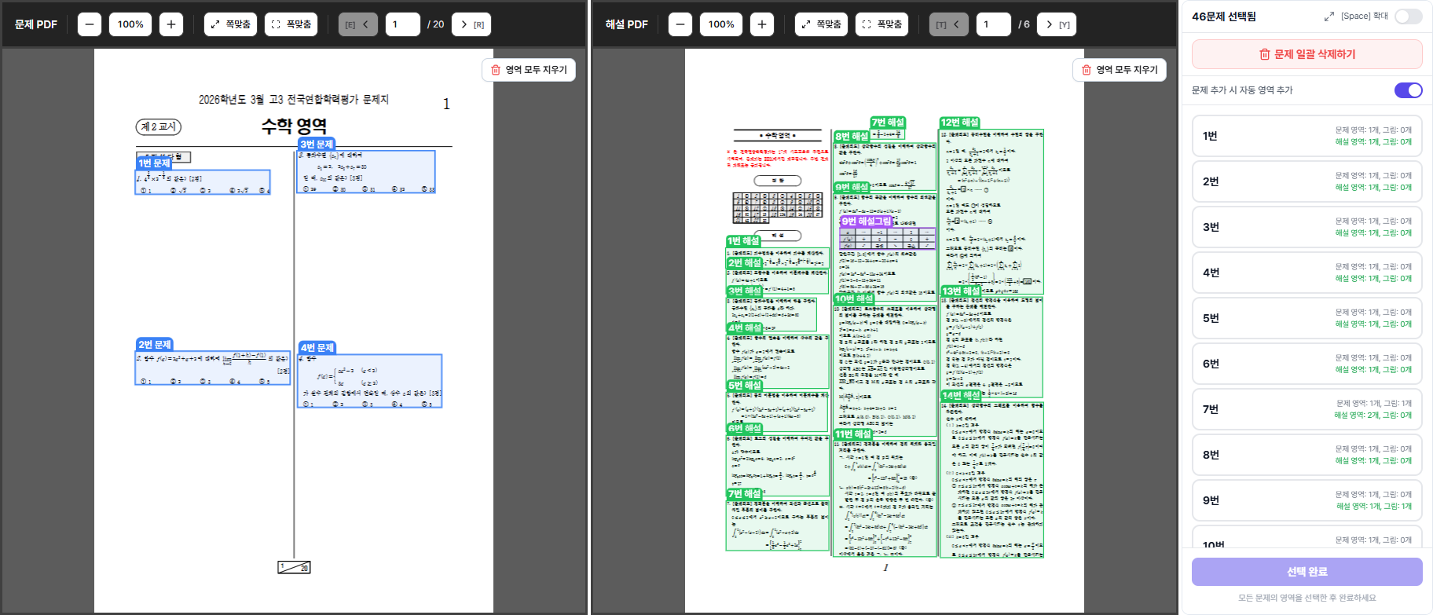The image size is (1433, 615).
Task: Toggle the [Space] 확대 switch
Action: click(1408, 16)
